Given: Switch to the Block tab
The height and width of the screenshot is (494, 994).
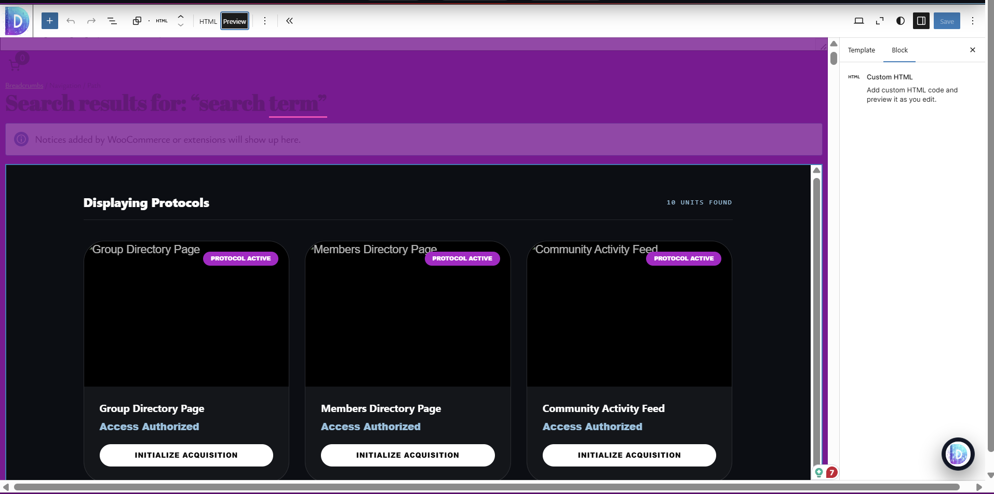Looking at the screenshot, I should coord(899,50).
